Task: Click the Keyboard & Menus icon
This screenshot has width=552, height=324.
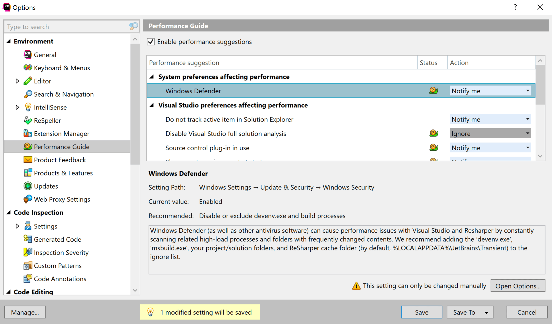Action: [28, 68]
